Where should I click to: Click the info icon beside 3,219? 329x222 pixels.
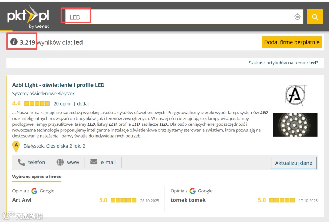click(14, 42)
